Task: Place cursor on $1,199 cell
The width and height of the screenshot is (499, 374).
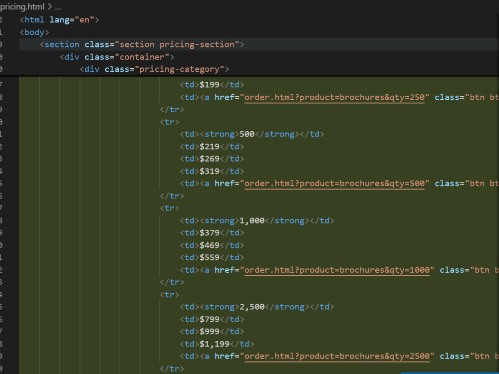Action: click(217, 344)
